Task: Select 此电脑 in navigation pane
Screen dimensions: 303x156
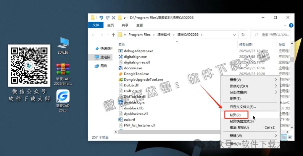Action: [103, 57]
